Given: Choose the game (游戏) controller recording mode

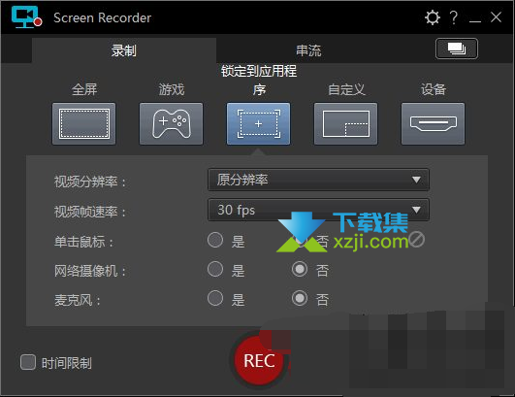Looking at the screenshot, I should (171, 123).
